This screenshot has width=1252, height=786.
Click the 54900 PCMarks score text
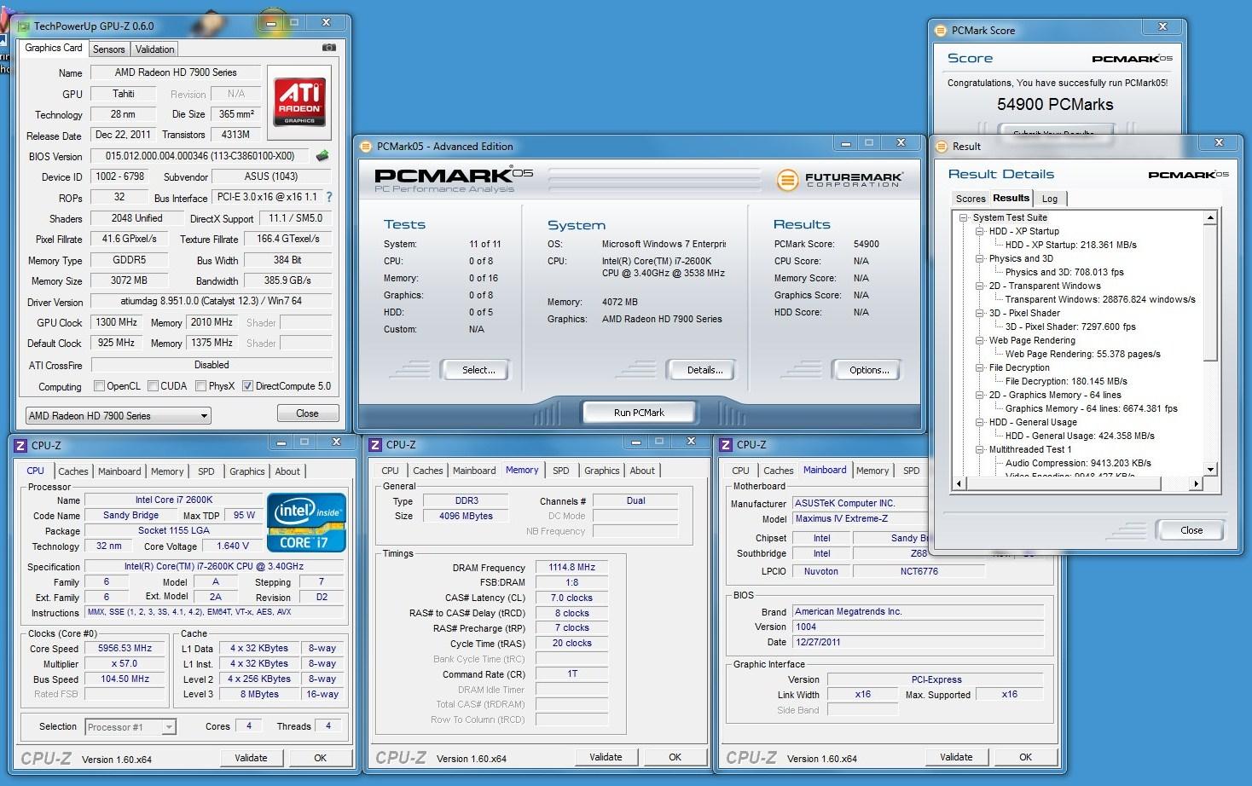click(1055, 105)
